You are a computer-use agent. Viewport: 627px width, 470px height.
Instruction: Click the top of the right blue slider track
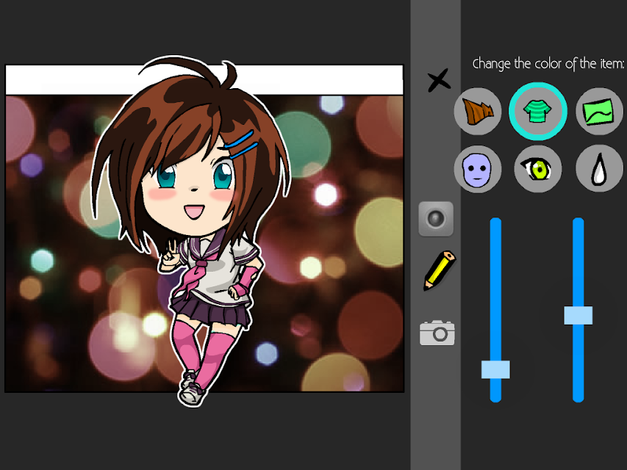pos(578,224)
